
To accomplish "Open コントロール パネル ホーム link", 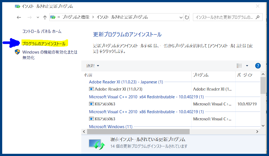I will pos(42,31).
